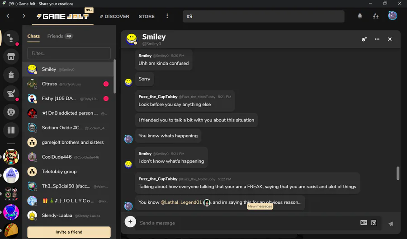Open the taco community icon

point(11,230)
